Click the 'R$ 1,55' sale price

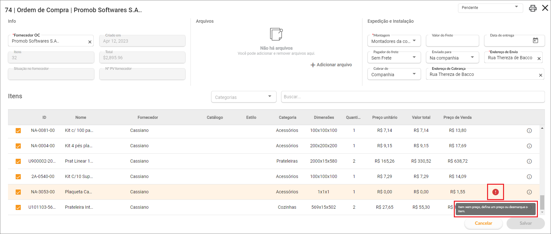point(457,192)
